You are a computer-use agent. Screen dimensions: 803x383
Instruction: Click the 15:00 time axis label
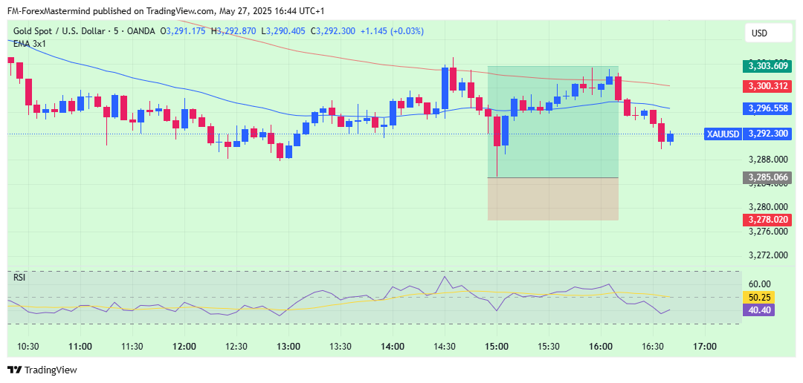tap(496, 346)
